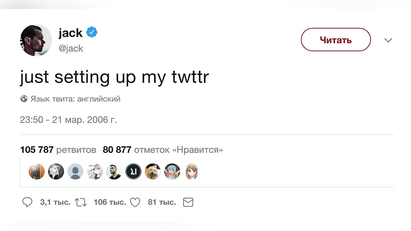Like the tweet with heart icon
Screen dimensions: 411x231
coord(135,202)
